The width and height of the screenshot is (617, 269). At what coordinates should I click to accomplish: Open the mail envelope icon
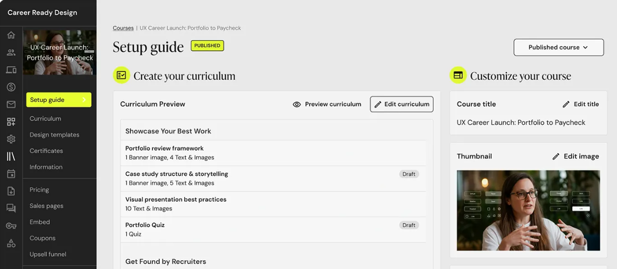pyautogui.click(x=11, y=104)
